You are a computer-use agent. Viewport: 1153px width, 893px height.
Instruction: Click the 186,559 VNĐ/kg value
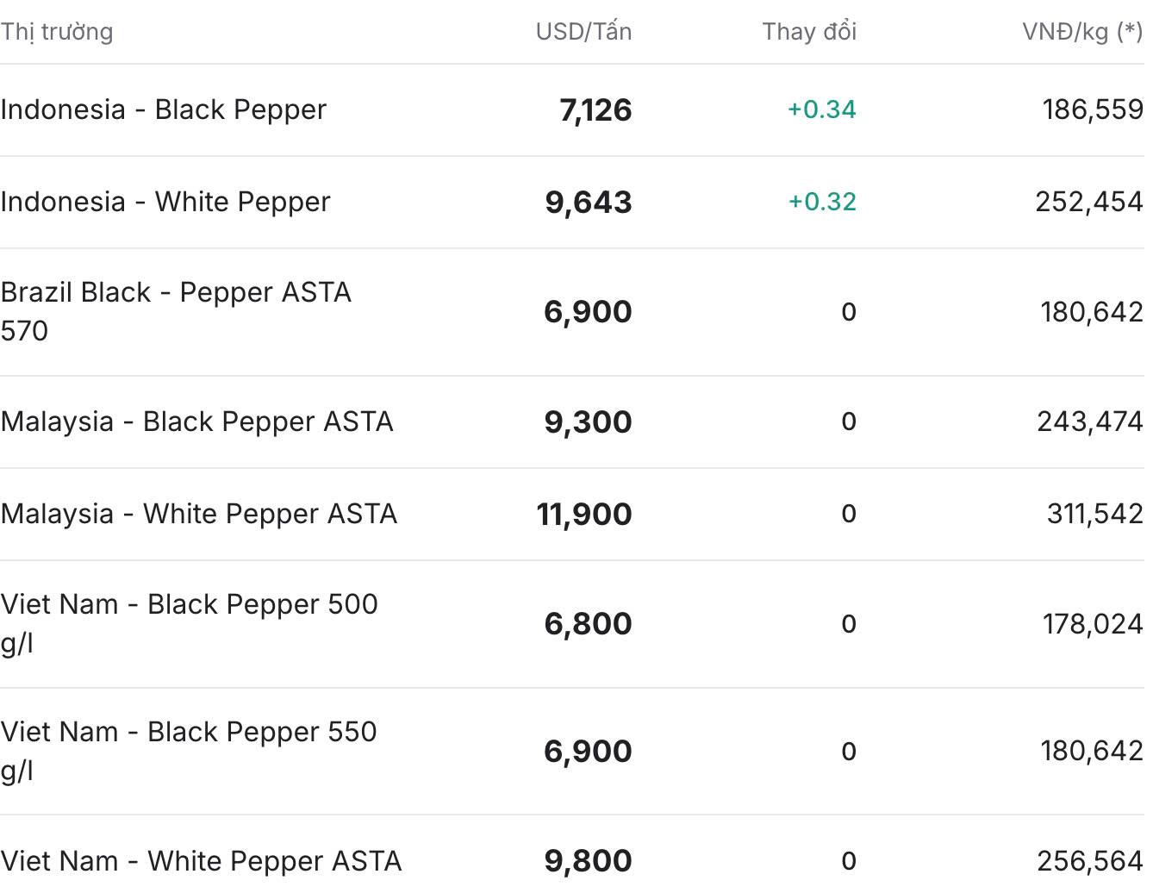[1093, 109]
